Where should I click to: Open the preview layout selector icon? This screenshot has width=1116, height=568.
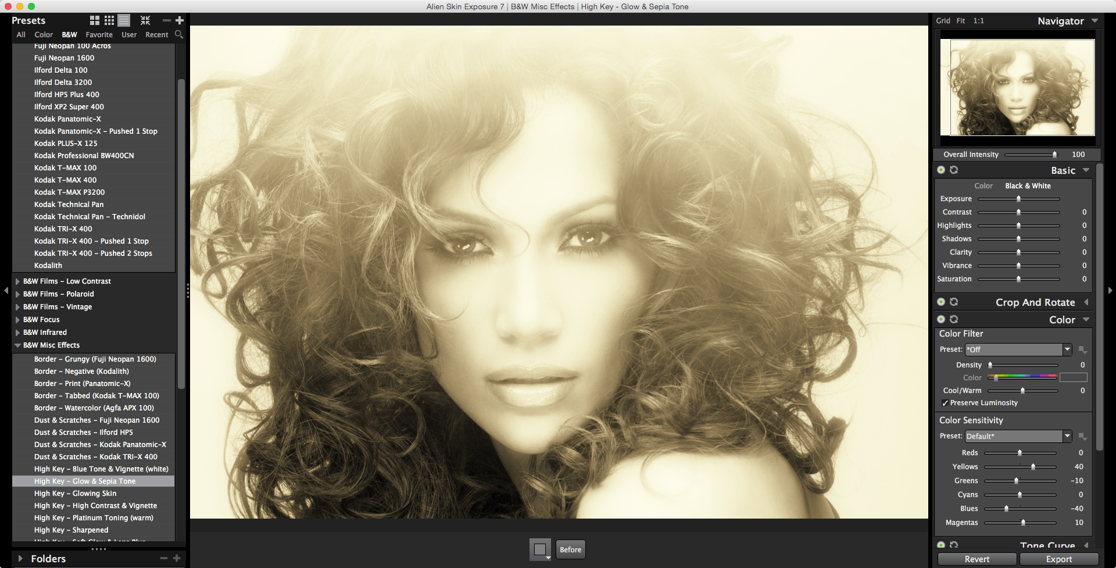point(541,549)
